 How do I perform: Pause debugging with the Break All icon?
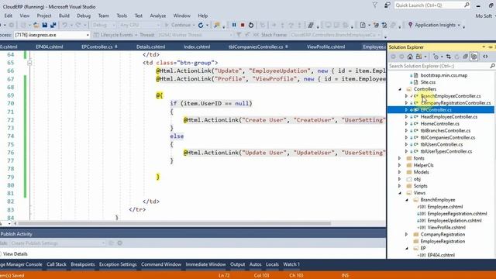pos(234,25)
